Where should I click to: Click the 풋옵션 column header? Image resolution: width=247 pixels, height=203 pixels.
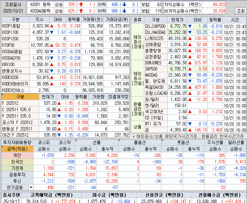[183, 142]
